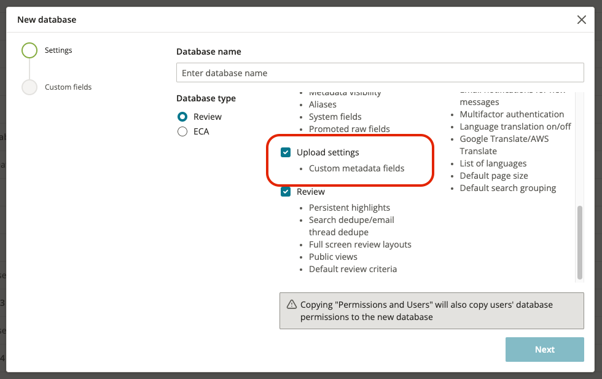Click the Custom metadata fields item
Viewport: 602px width, 379px height.
coord(357,168)
